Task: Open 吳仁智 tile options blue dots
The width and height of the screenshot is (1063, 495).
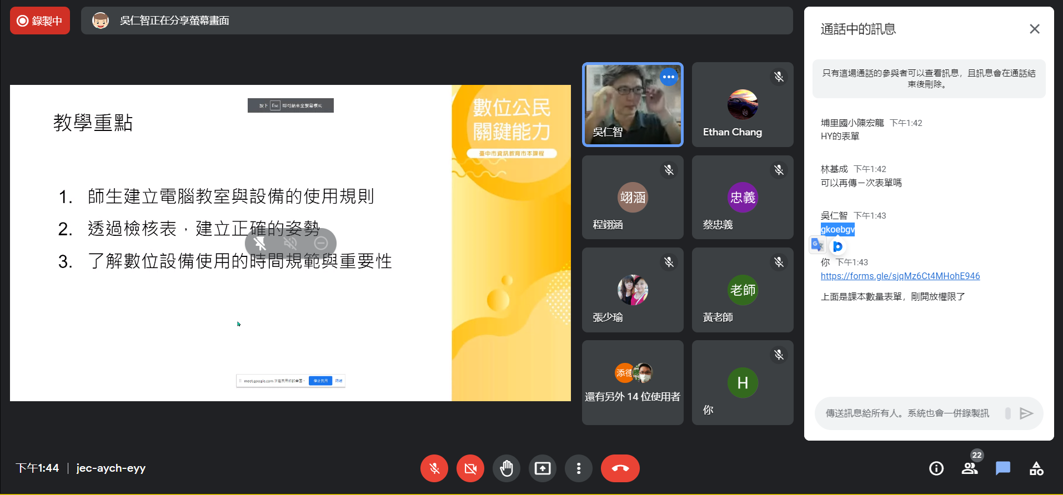Action: [x=669, y=77]
